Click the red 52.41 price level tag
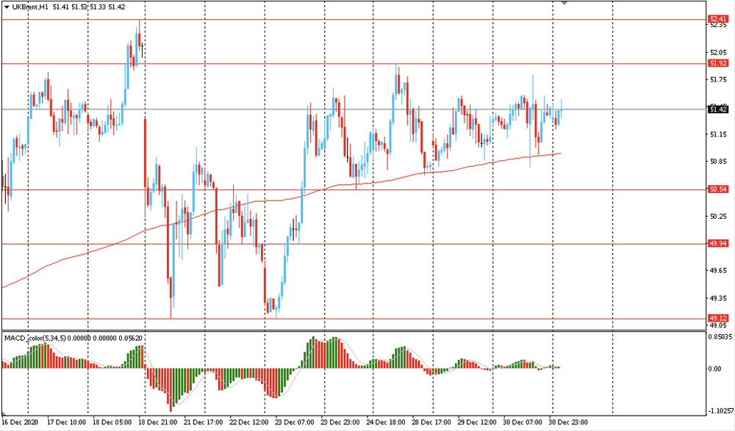This screenshot has width=735, height=431. click(x=717, y=19)
